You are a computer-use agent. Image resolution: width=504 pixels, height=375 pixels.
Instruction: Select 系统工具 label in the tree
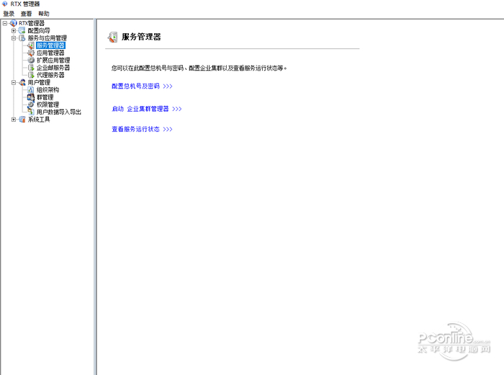tap(39, 120)
